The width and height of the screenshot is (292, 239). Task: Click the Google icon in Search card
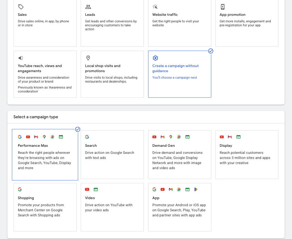[87, 137]
